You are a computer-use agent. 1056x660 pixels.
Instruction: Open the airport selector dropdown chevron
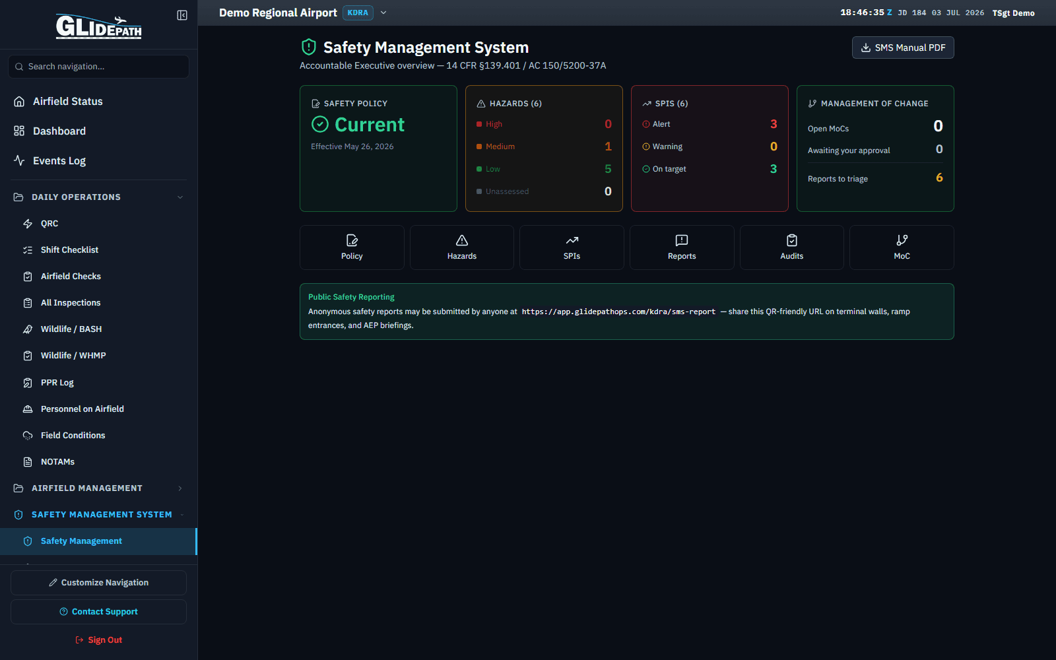(x=383, y=13)
